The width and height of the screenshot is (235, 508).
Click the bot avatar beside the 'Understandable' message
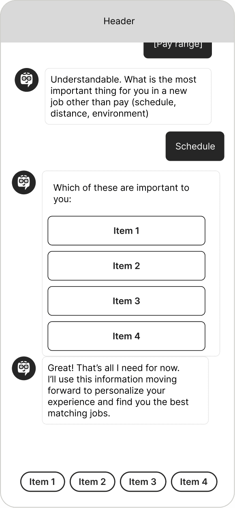click(27, 80)
